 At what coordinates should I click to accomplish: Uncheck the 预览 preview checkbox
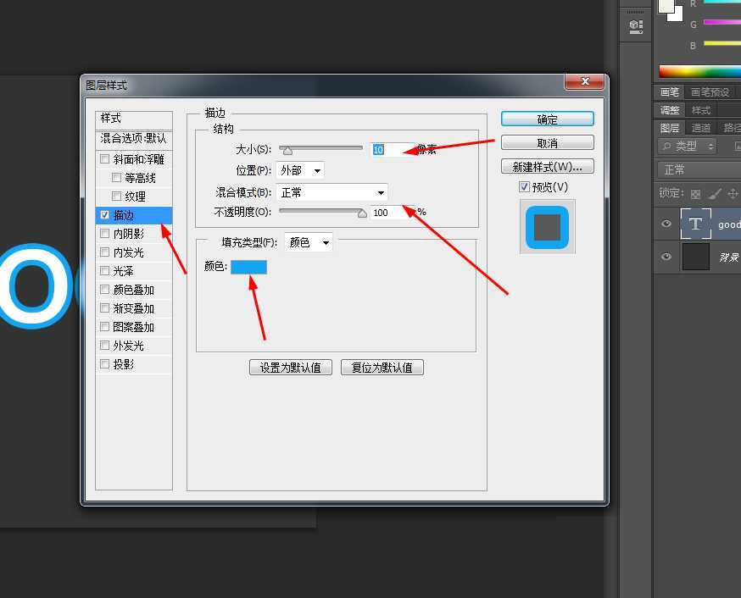[x=525, y=186]
